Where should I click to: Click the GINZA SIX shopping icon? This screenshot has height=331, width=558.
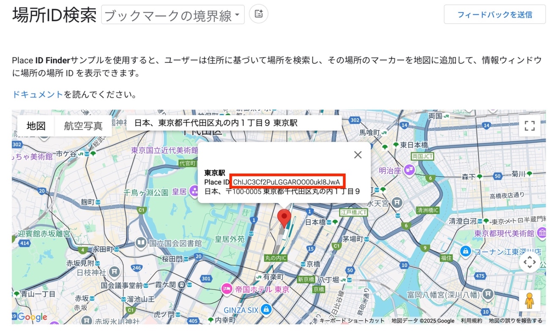point(266,310)
